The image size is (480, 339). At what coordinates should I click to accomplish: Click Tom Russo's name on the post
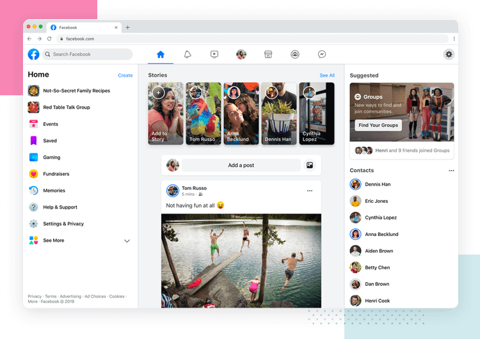(194, 188)
